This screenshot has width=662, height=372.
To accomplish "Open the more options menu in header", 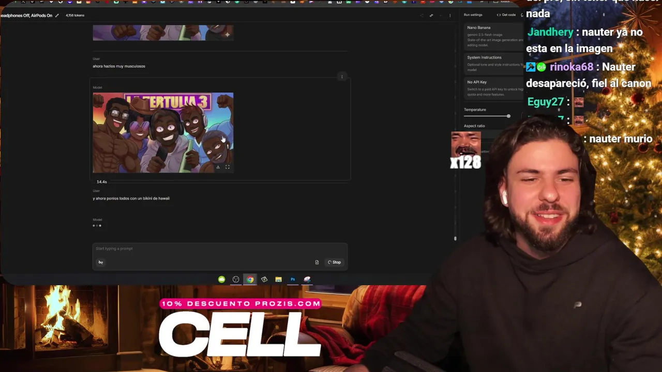I will pos(450,16).
